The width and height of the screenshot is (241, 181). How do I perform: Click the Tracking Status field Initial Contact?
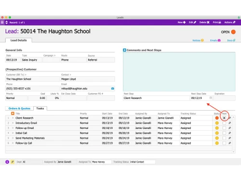click(x=142, y=162)
